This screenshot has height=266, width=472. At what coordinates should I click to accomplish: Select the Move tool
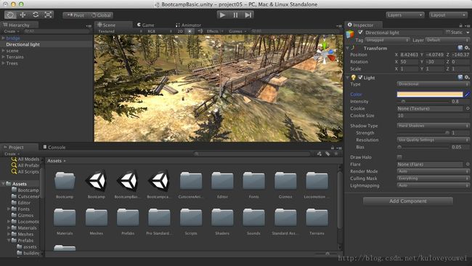pyautogui.click(x=23, y=15)
